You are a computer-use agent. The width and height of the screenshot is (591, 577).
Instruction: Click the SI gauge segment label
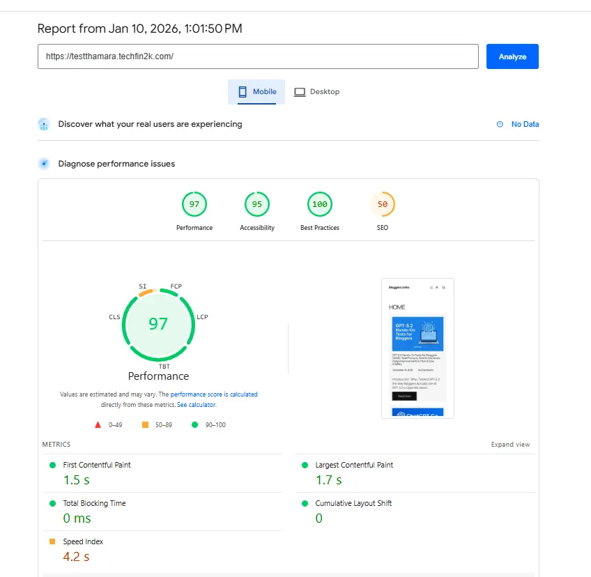(142, 286)
